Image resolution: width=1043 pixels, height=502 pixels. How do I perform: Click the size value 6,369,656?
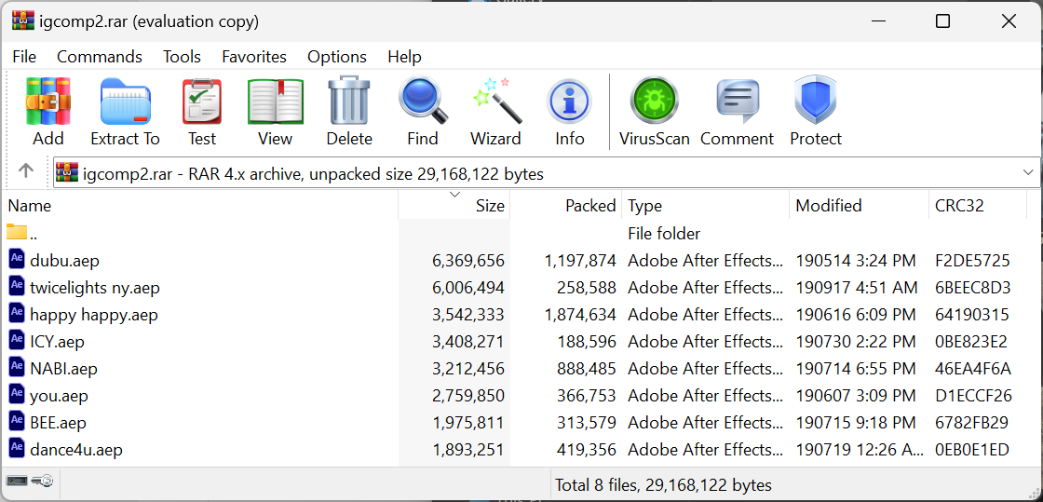[x=468, y=260]
